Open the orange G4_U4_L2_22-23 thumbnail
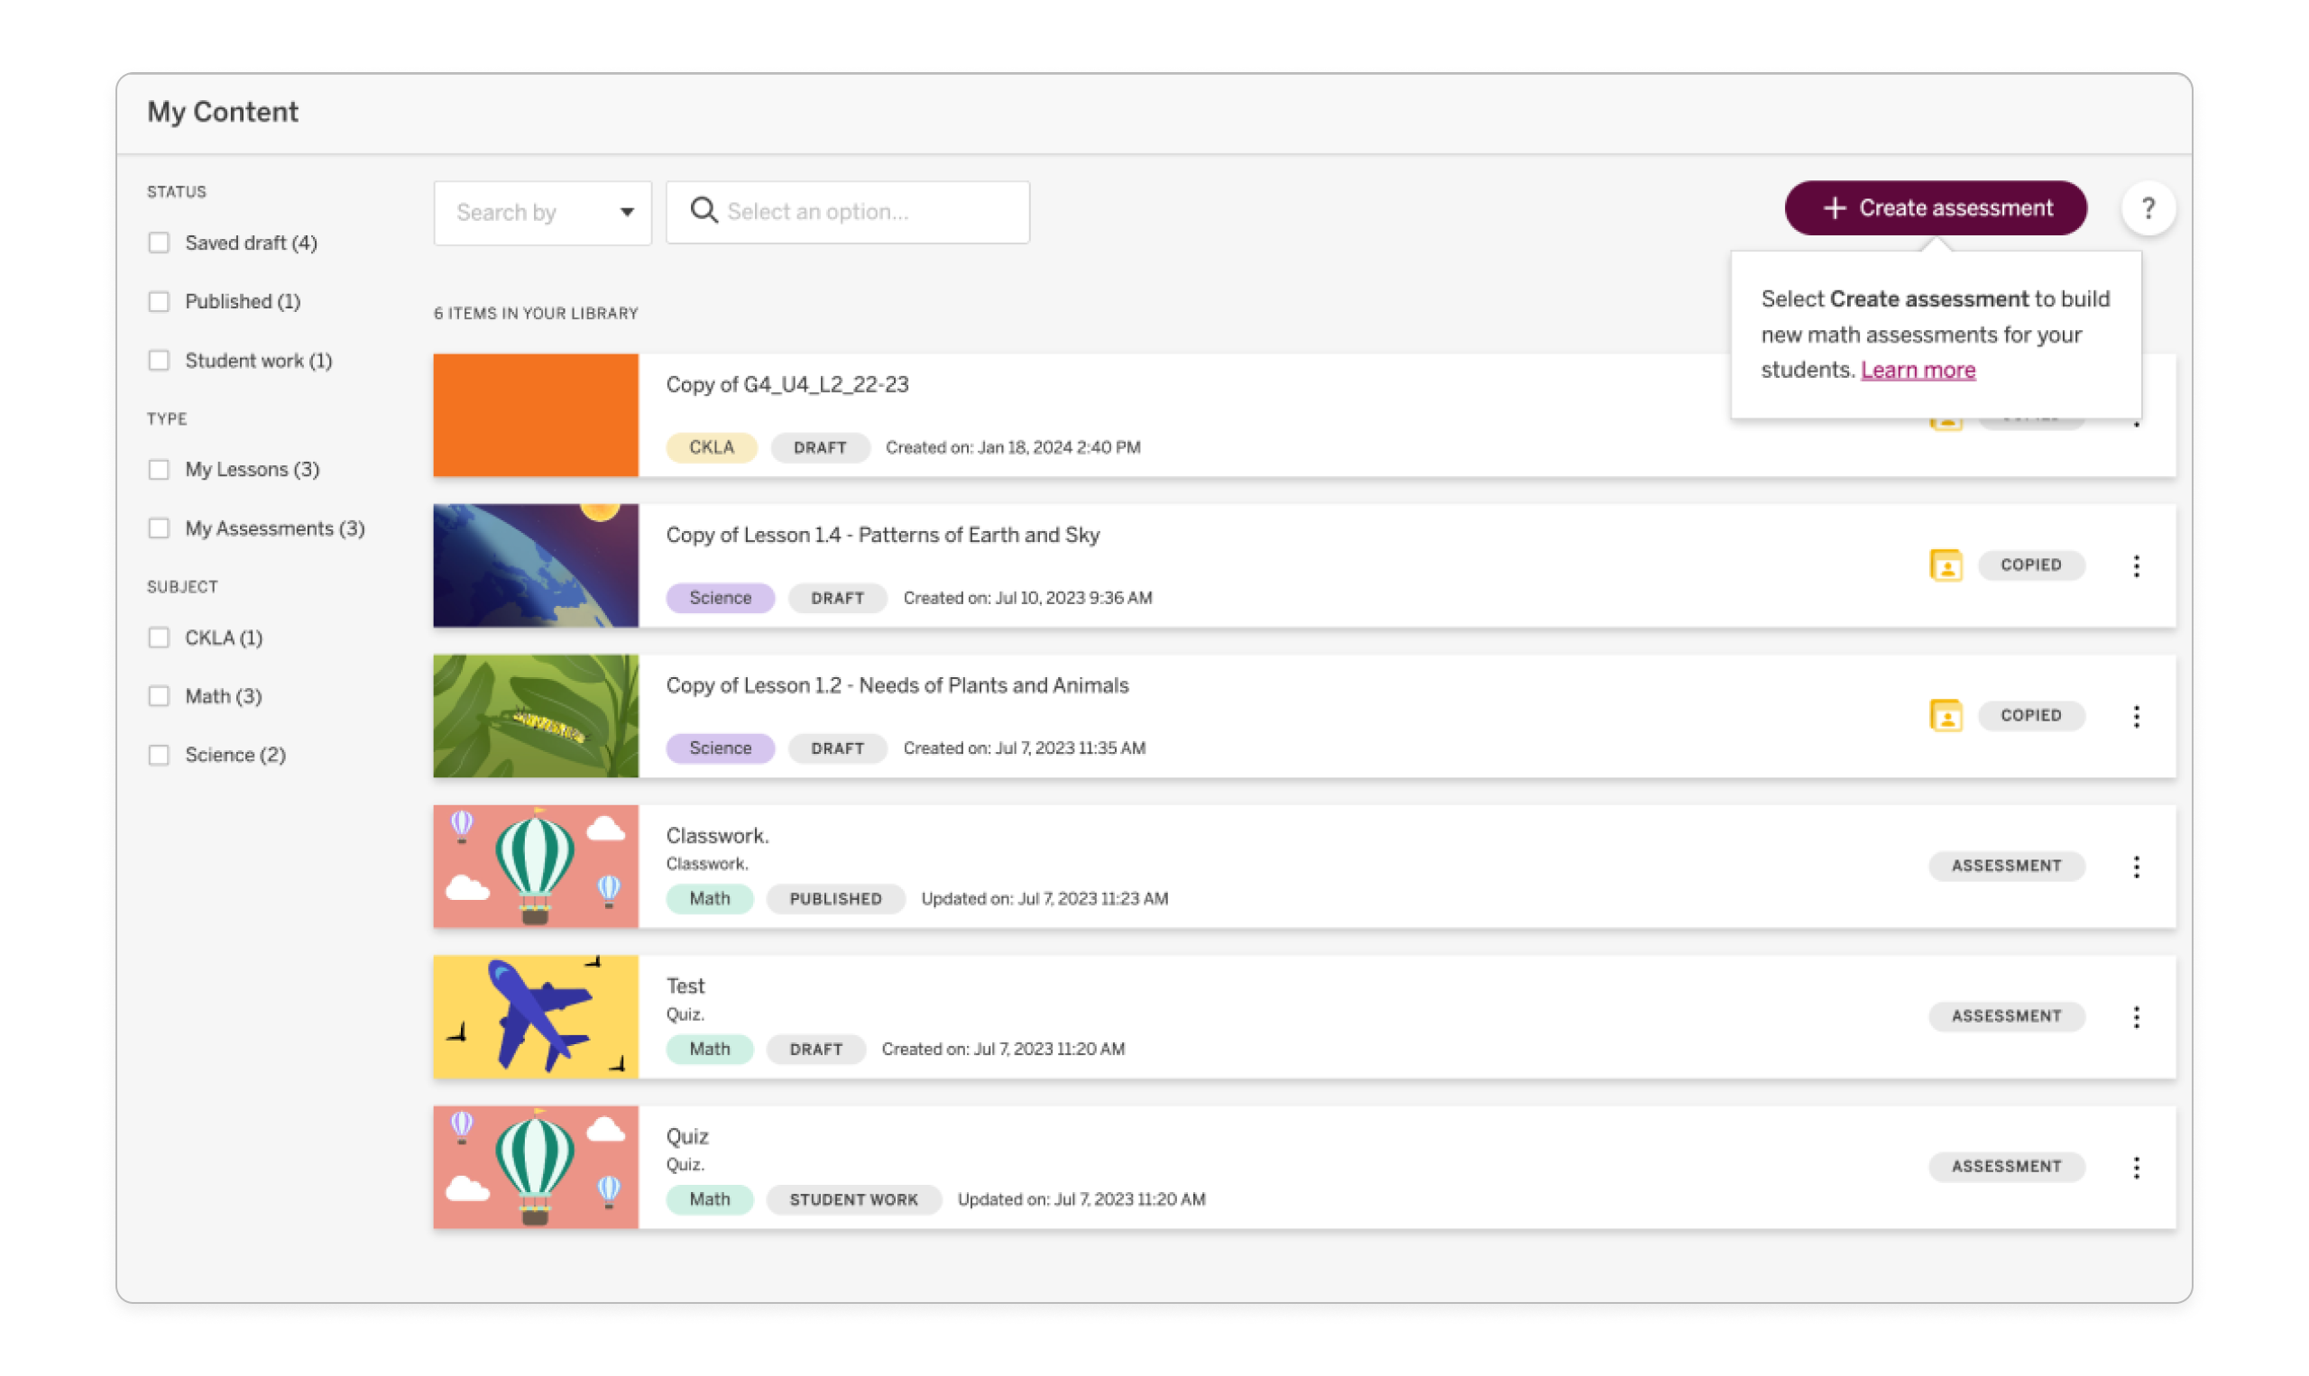The image size is (2309, 1376). coord(536,416)
